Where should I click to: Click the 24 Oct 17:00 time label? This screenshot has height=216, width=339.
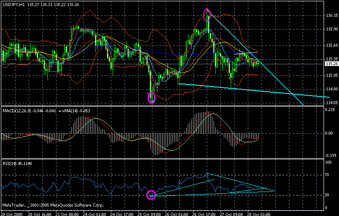coord(122,214)
